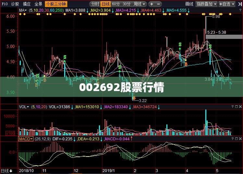Open the 指数叠加 dropdown
This screenshot has height=174, width=243.
coord(206,4)
